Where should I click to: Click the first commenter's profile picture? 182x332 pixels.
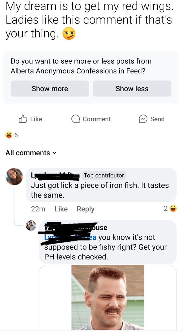click(14, 176)
